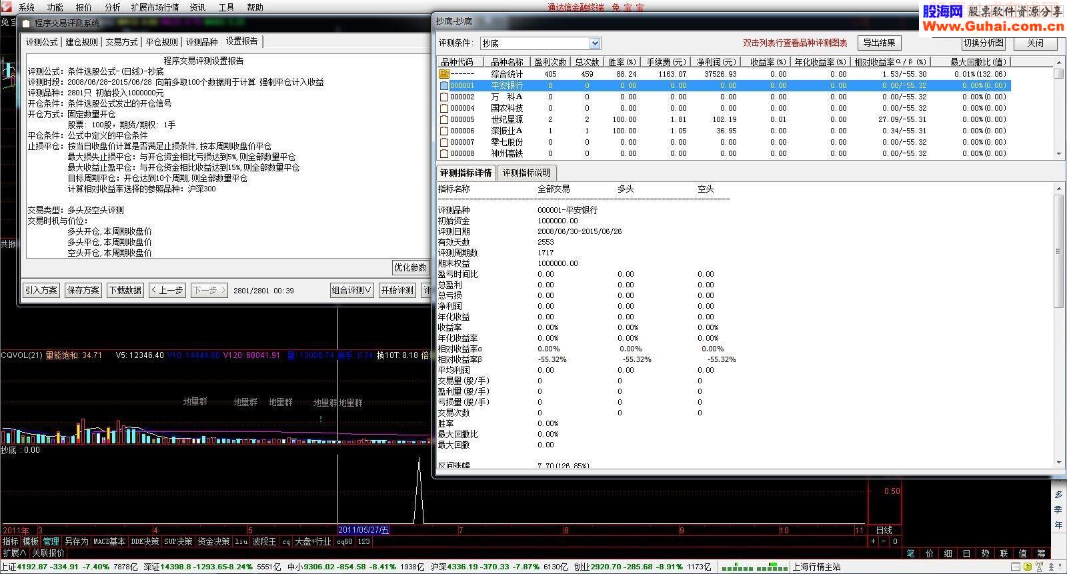Open the 分析 menu
This screenshot has height=574, width=1067.
click(112, 7)
